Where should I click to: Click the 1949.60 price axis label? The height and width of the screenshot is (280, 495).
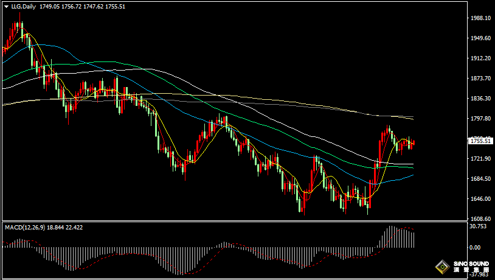(x=480, y=38)
